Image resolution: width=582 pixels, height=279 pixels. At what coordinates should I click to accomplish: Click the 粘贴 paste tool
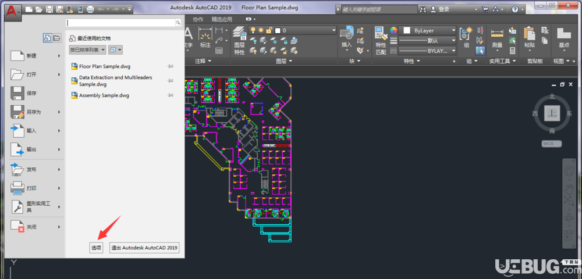[530, 38]
